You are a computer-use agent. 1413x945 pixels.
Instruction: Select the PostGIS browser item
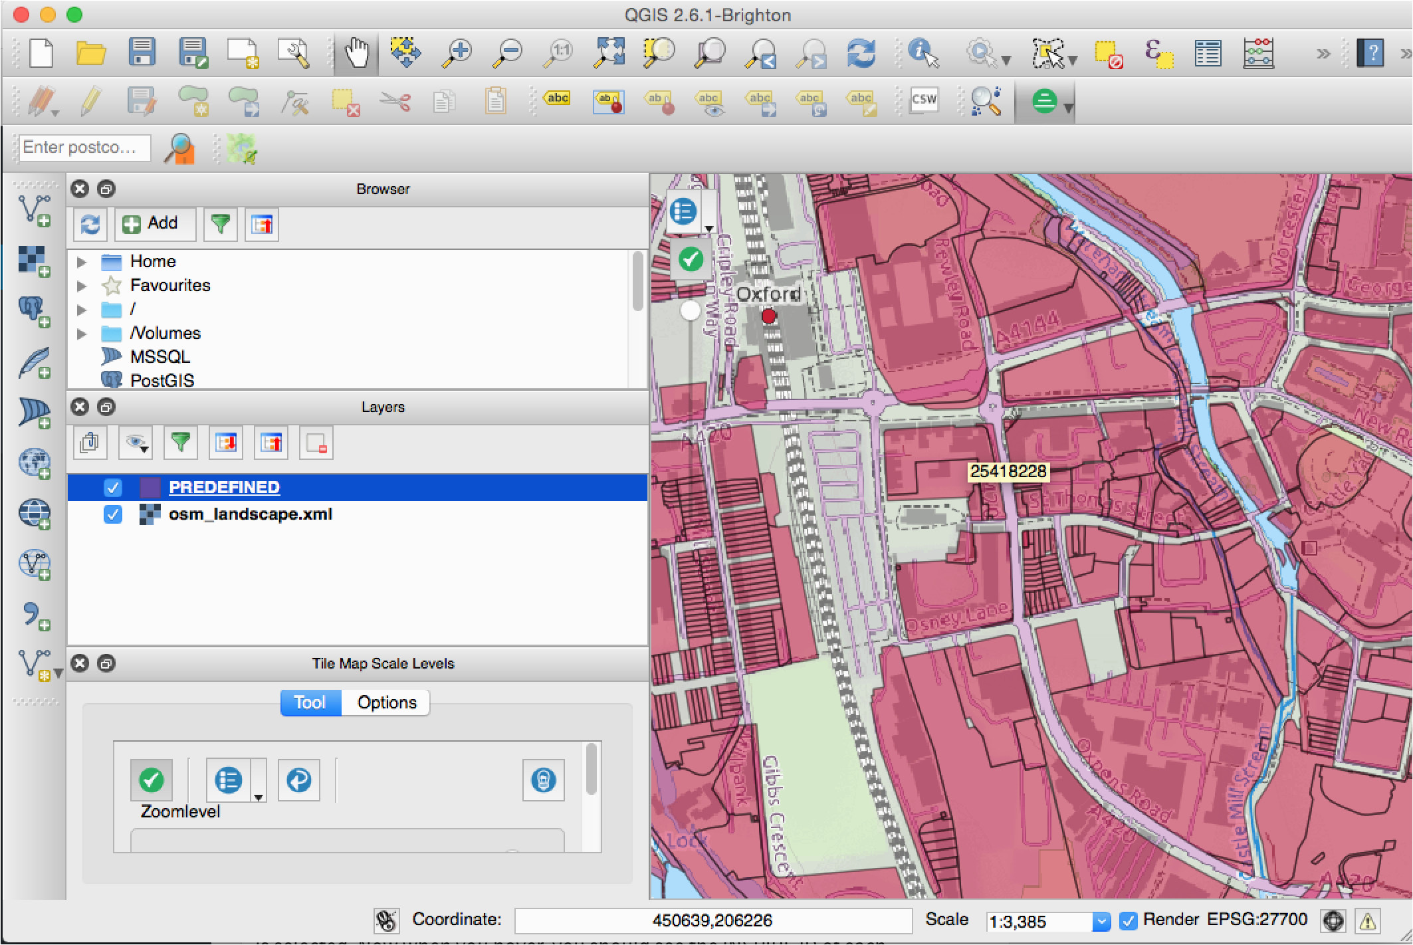162,381
